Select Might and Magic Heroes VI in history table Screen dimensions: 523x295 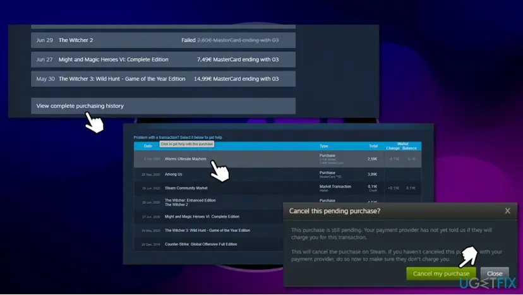(201, 217)
